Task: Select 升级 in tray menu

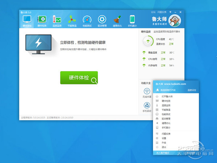Action: pyautogui.click(x=164, y=143)
